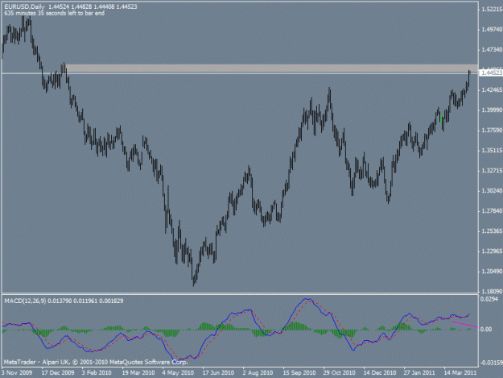Click the 1.39990 price scale value

(492, 110)
